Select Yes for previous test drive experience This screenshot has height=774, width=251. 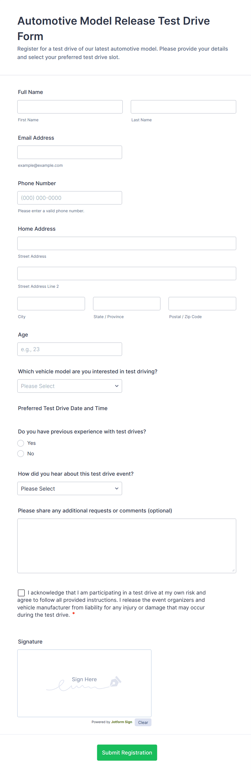(x=21, y=443)
